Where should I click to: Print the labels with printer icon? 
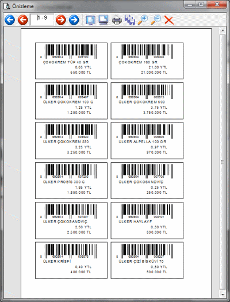[x=117, y=20]
